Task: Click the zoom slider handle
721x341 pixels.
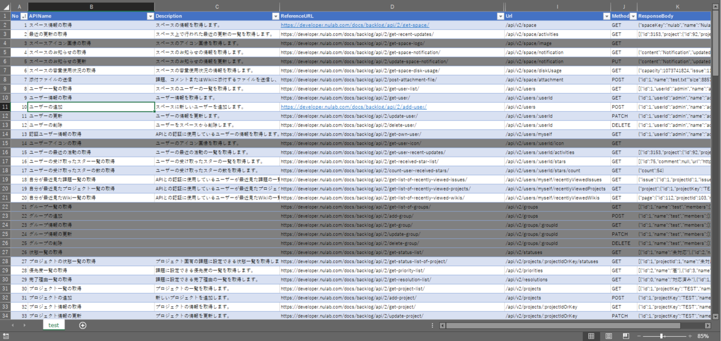Action: [x=662, y=336]
